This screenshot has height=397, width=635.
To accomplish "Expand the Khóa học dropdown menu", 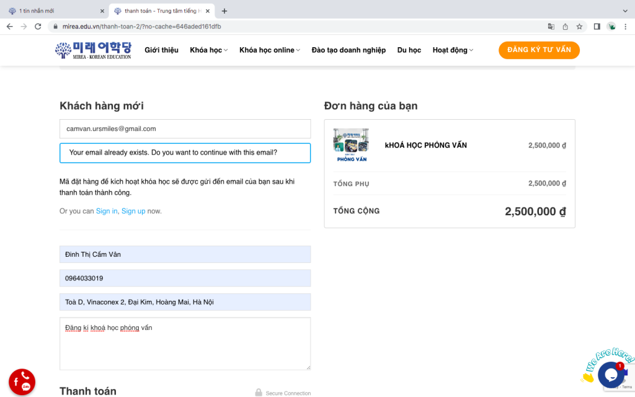I will 208,50.
